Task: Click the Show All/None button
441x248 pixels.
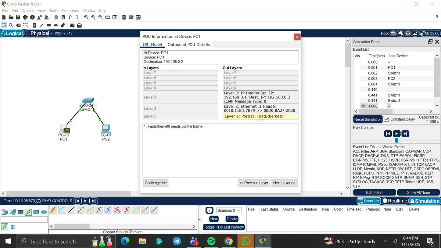Action: [418, 193]
